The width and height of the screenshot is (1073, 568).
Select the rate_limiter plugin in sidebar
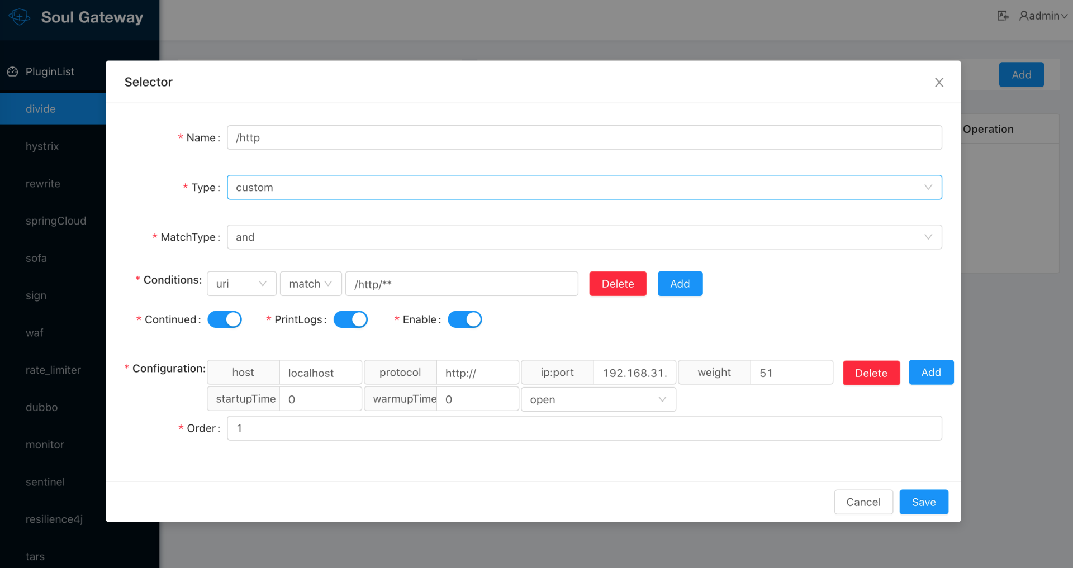(x=53, y=370)
